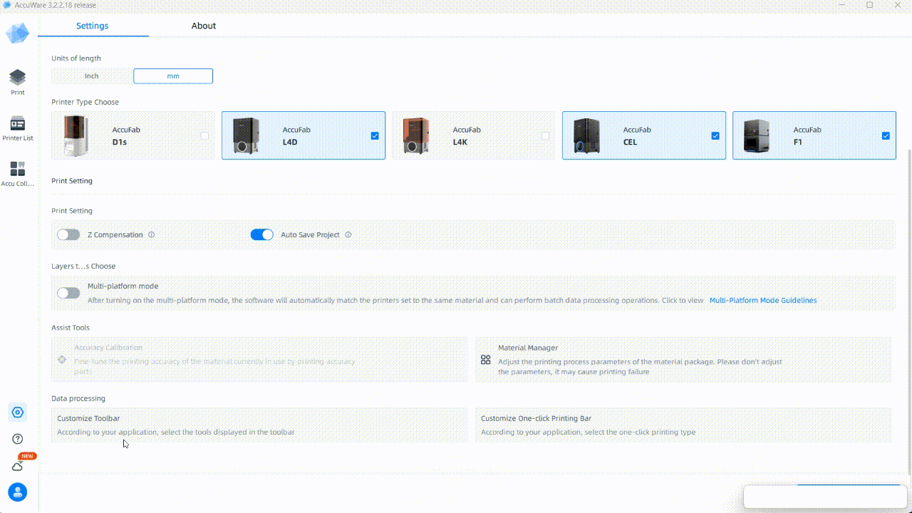Disable the Auto Save Project toggle
Image resolution: width=912 pixels, height=513 pixels.
pos(261,234)
